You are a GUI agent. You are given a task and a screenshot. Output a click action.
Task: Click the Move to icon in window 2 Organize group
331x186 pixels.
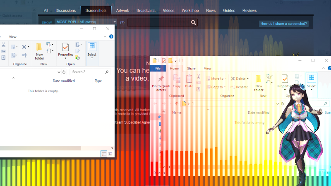pyautogui.click(x=14, y=47)
